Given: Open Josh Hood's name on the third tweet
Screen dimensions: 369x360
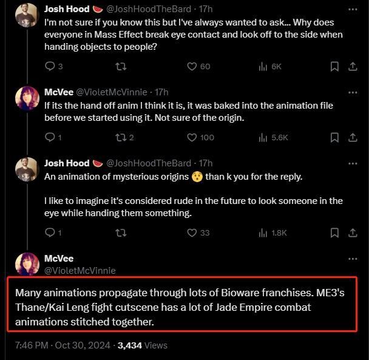Looking at the screenshot, I should pyautogui.click(x=66, y=163).
